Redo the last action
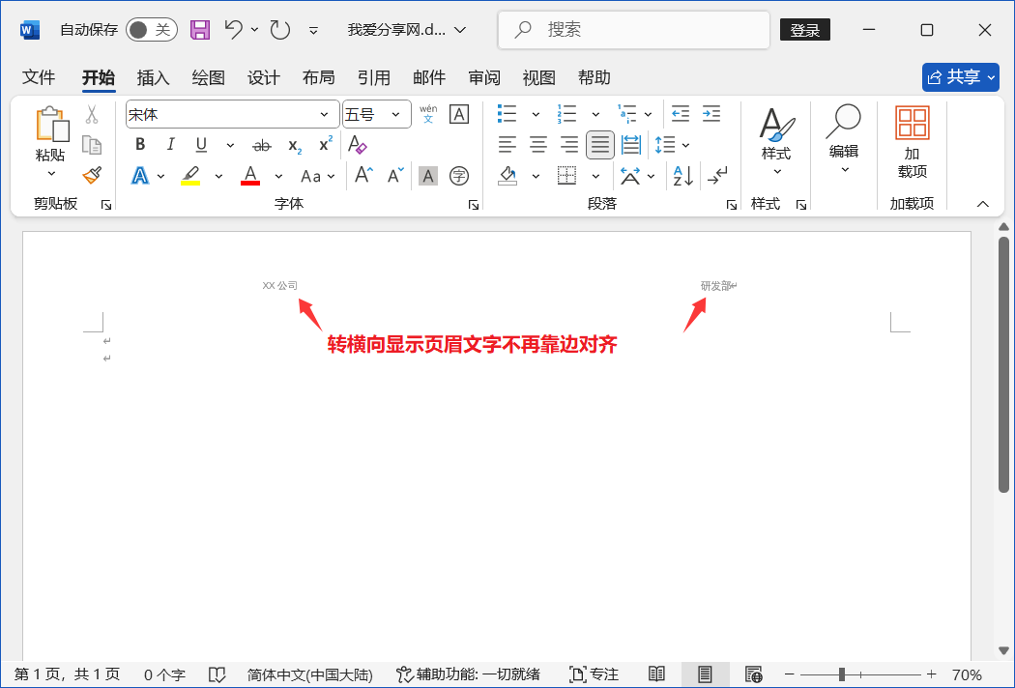1015x688 pixels. [x=279, y=30]
